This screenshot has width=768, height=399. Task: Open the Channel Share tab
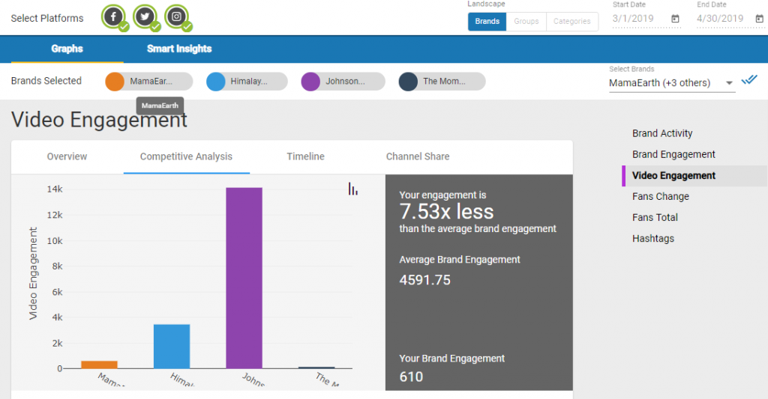pyautogui.click(x=418, y=156)
